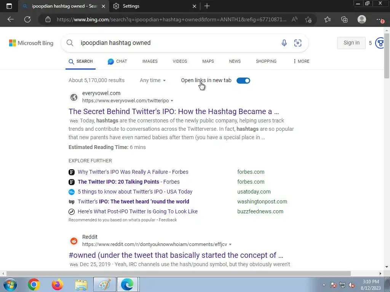Close the Settings tab
This screenshot has height=292, width=390.
(195, 6)
